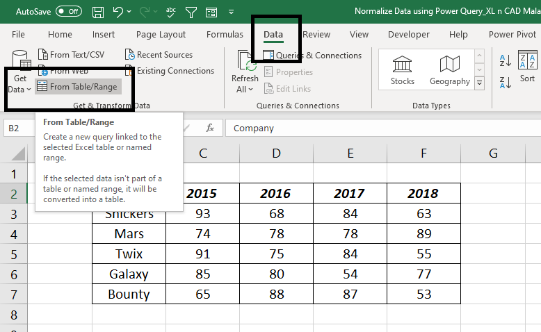Click the Form icon in quick access toolbar
This screenshot has height=332, width=541.
(211, 13)
